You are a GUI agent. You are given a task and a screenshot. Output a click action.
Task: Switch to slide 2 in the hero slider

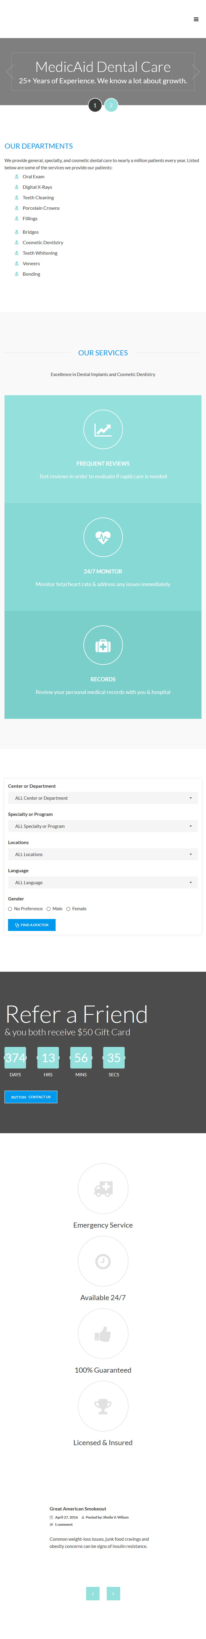[111, 105]
